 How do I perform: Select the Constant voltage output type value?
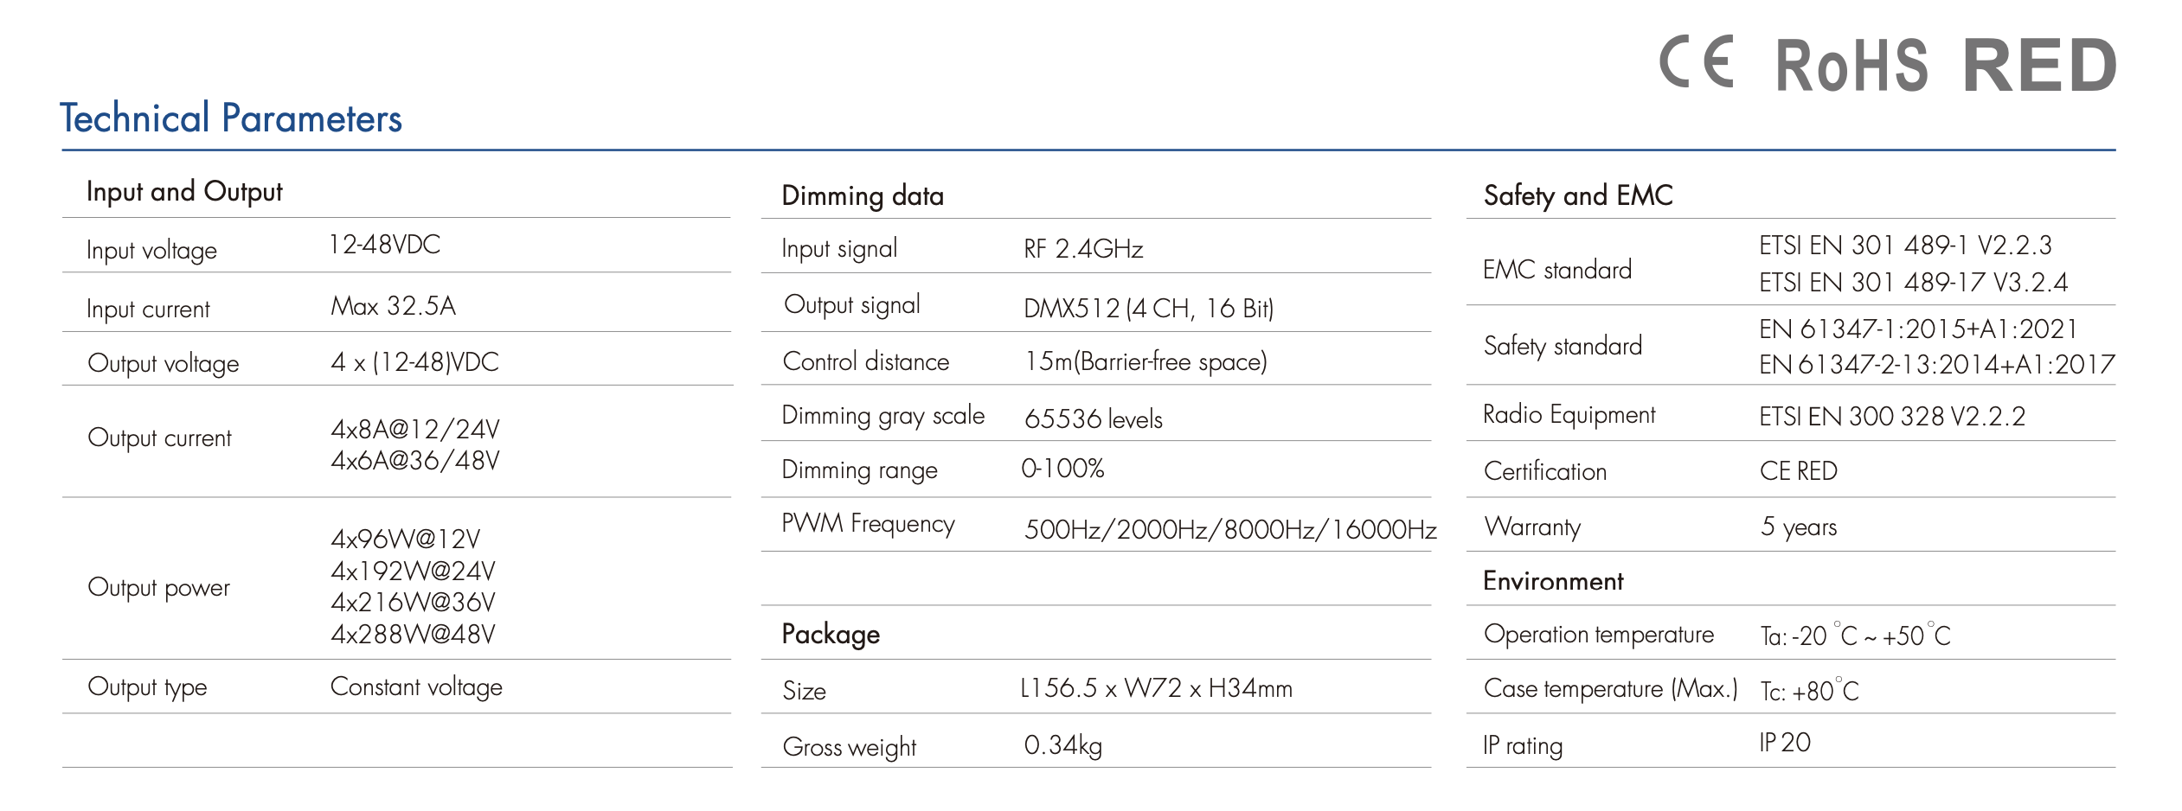[416, 686]
